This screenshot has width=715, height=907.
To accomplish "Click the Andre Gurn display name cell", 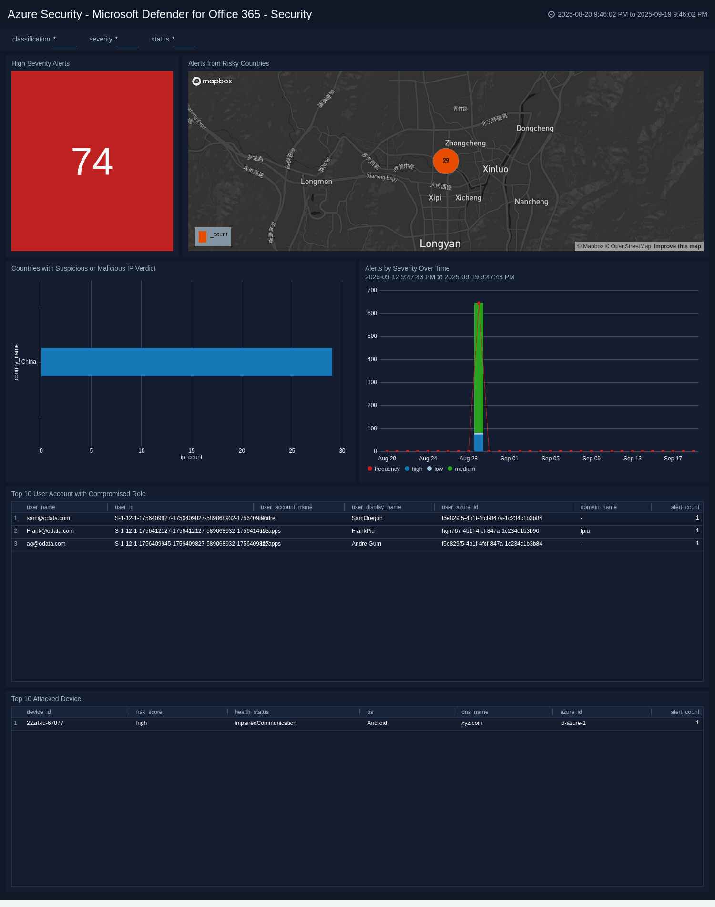I will tap(367, 544).
